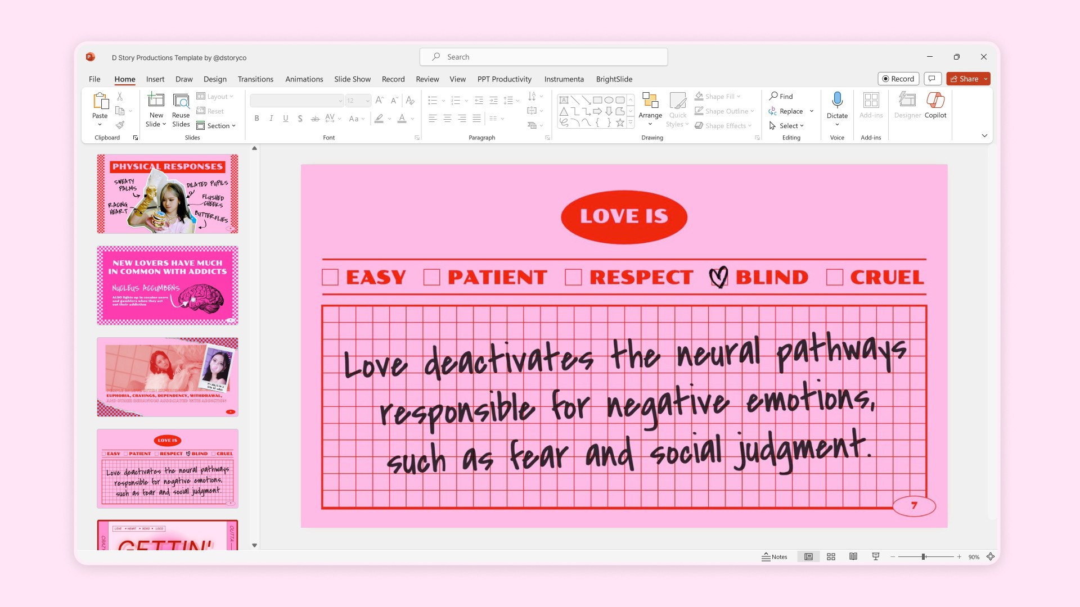Open the Slide Show tab
The height and width of the screenshot is (607, 1080).
coord(352,79)
